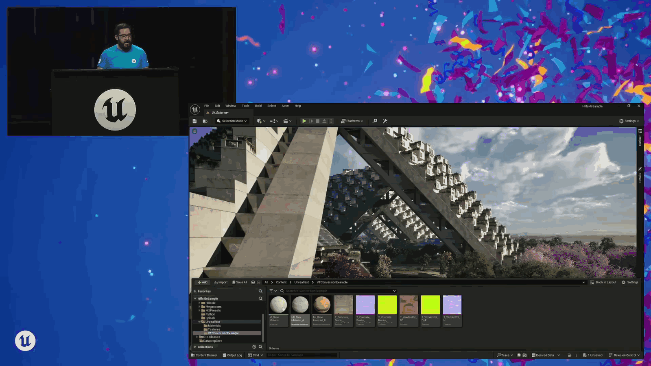This screenshot has width=651, height=366.
Task: Click the 1 Unsaved status indicator
Action: [592, 355]
